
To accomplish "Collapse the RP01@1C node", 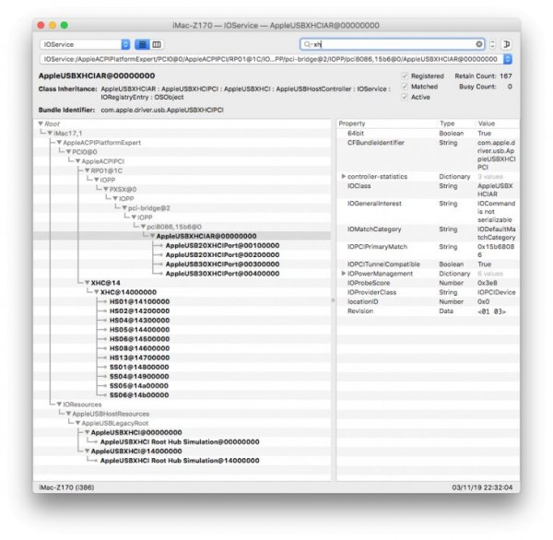I will coord(88,170).
